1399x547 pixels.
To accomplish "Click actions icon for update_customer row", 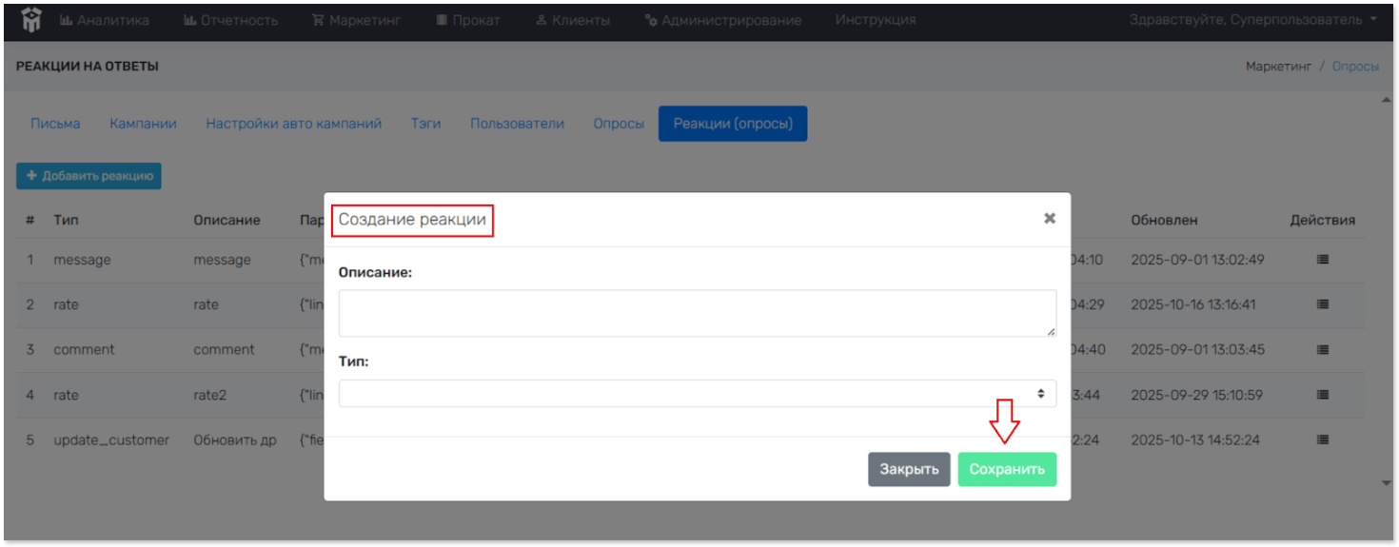I will (x=1322, y=440).
